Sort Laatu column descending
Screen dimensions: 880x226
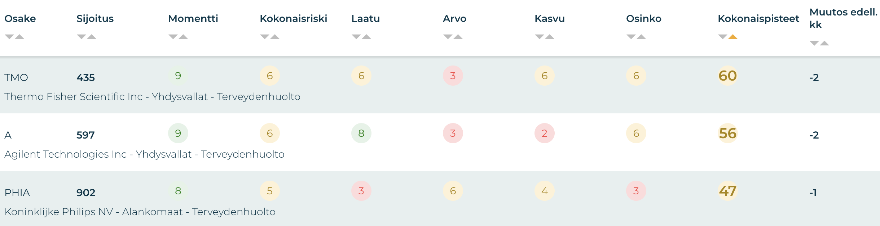(x=356, y=37)
